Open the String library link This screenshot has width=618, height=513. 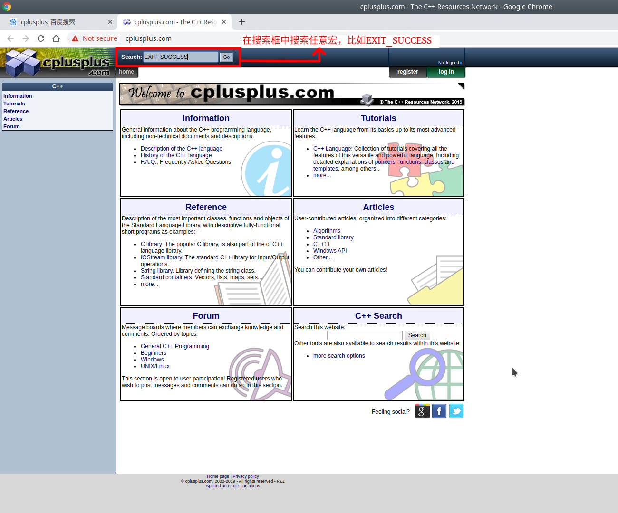(x=156, y=271)
